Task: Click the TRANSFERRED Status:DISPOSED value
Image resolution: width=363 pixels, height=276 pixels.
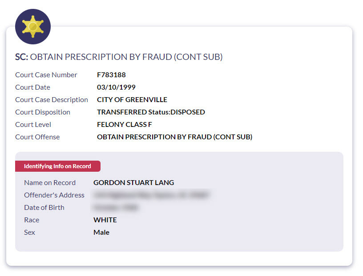Action: click(151, 112)
